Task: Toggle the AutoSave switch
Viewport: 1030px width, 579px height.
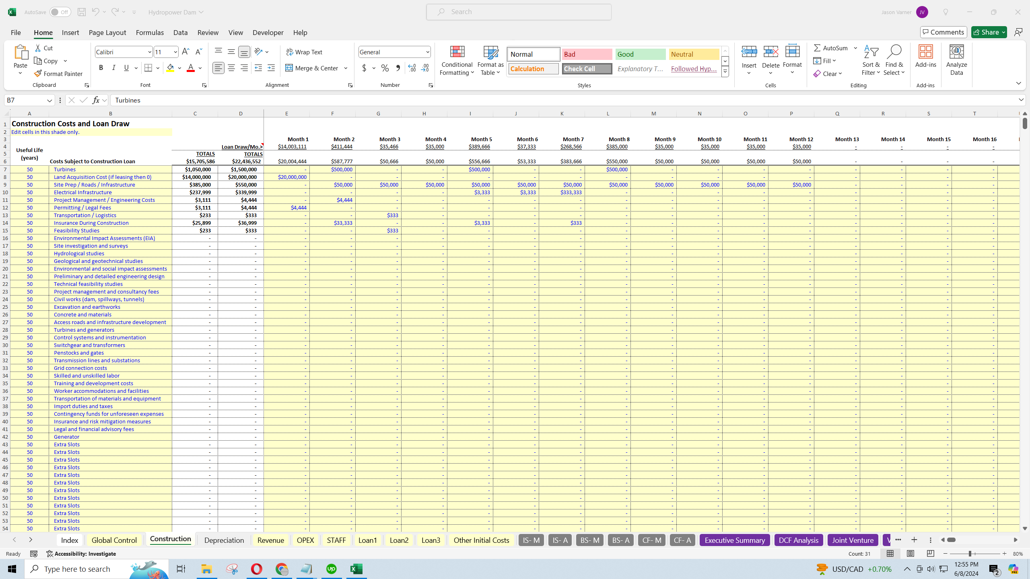Action: click(x=60, y=12)
